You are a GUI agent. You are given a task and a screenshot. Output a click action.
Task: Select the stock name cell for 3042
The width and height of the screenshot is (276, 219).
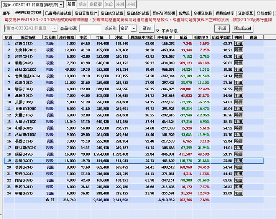(x=28, y=96)
